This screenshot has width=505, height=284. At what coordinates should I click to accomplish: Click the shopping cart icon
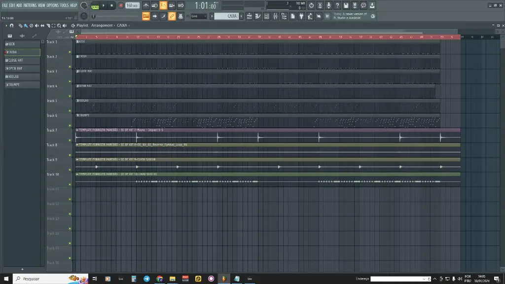(x=327, y=16)
